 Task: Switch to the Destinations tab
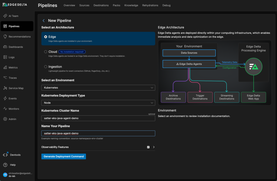pos(101,5)
